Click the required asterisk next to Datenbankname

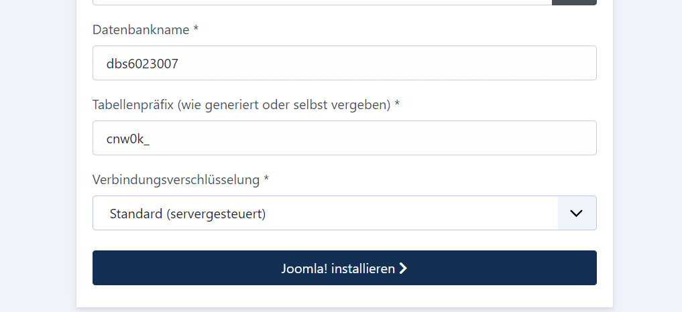click(x=196, y=29)
